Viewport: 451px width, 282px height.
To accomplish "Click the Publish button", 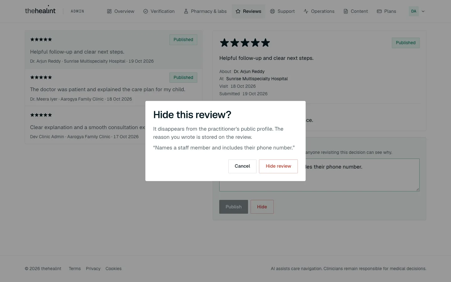I will [x=234, y=207].
